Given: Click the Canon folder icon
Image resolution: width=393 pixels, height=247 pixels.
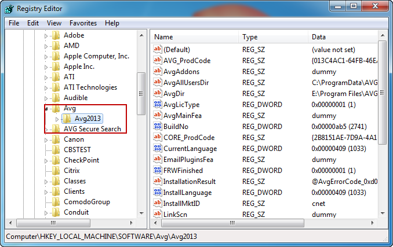Looking at the screenshot, I should 56,139.
